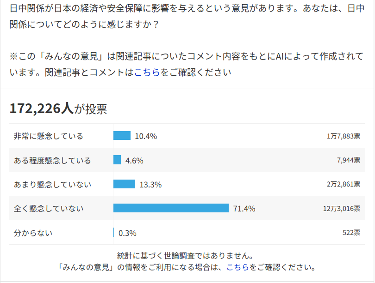Select the 分からない option label
Viewport: 375px width, 283px height.
[33, 233]
